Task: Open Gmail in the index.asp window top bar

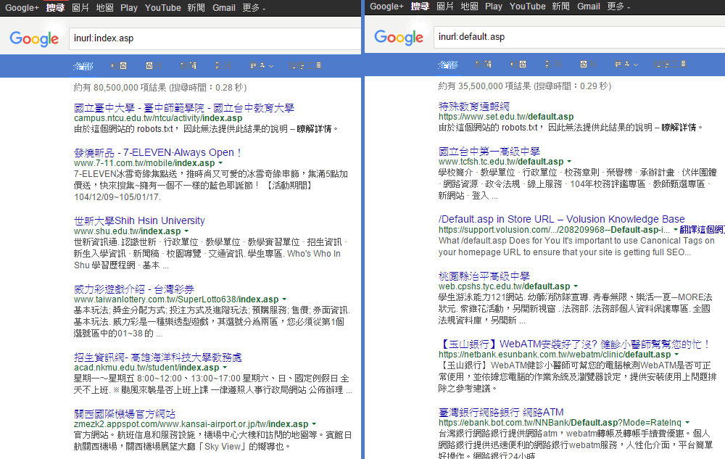Action: tap(224, 8)
